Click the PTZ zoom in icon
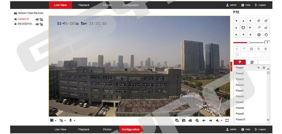The width and height of the screenshot is (282, 134). pyautogui.click(x=266, y=21)
